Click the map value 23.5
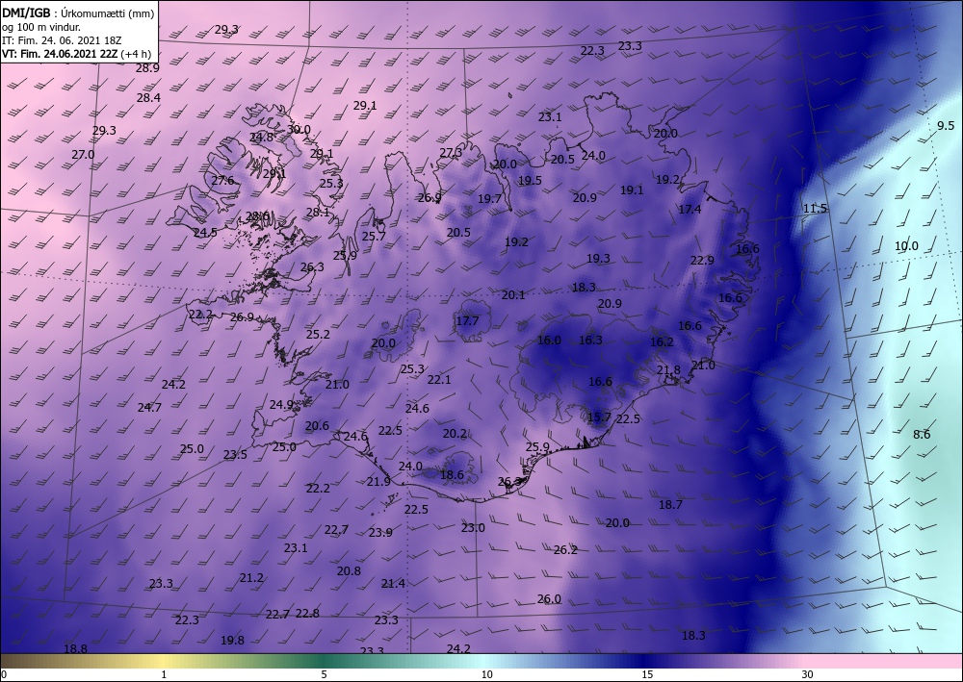This screenshot has height=682, width=963. (x=235, y=455)
